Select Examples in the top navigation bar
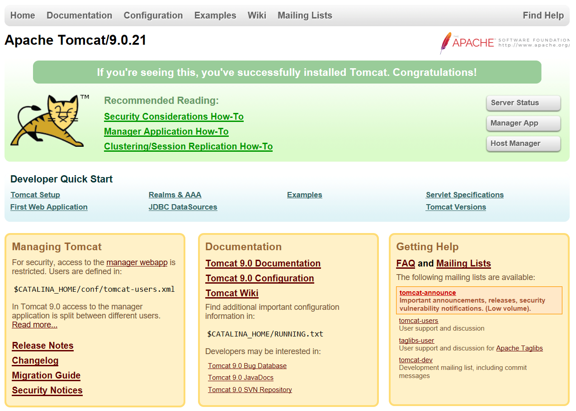Screen dimensions: 576x411 [215, 15]
